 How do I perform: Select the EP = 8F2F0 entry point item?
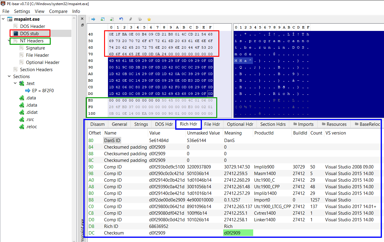click(39, 91)
